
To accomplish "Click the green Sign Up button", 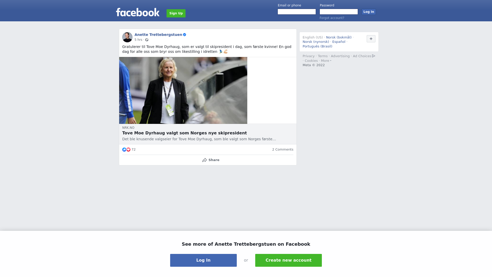I will tap(176, 13).
